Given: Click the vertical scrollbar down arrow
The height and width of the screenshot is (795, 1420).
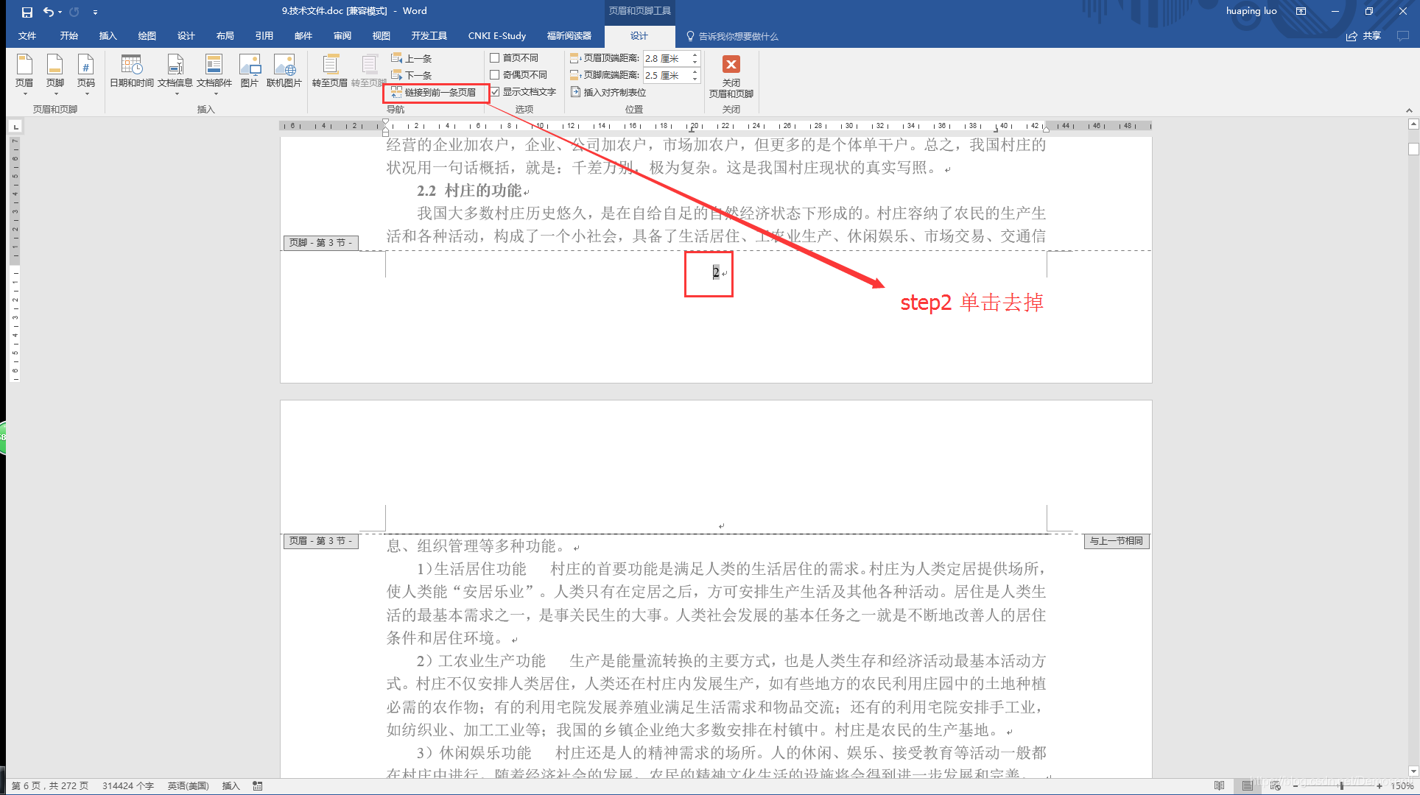Looking at the screenshot, I should point(1413,771).
